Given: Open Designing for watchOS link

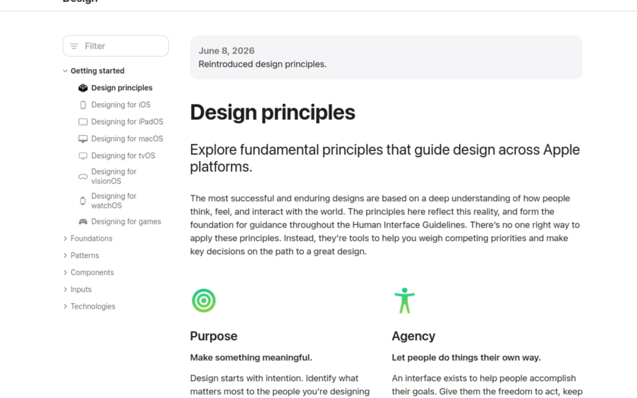Looking at the screenshot, I should click(x=114, y=201).
